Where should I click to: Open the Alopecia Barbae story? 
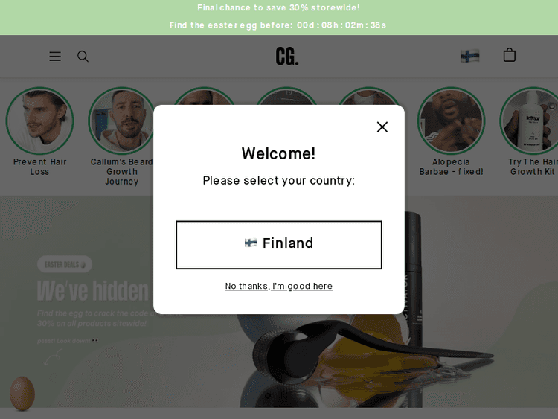click(451, 121)
